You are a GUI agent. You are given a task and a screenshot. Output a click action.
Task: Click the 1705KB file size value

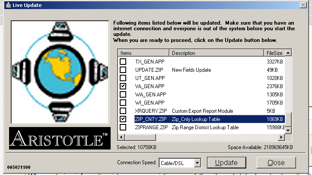pos(275,102)
